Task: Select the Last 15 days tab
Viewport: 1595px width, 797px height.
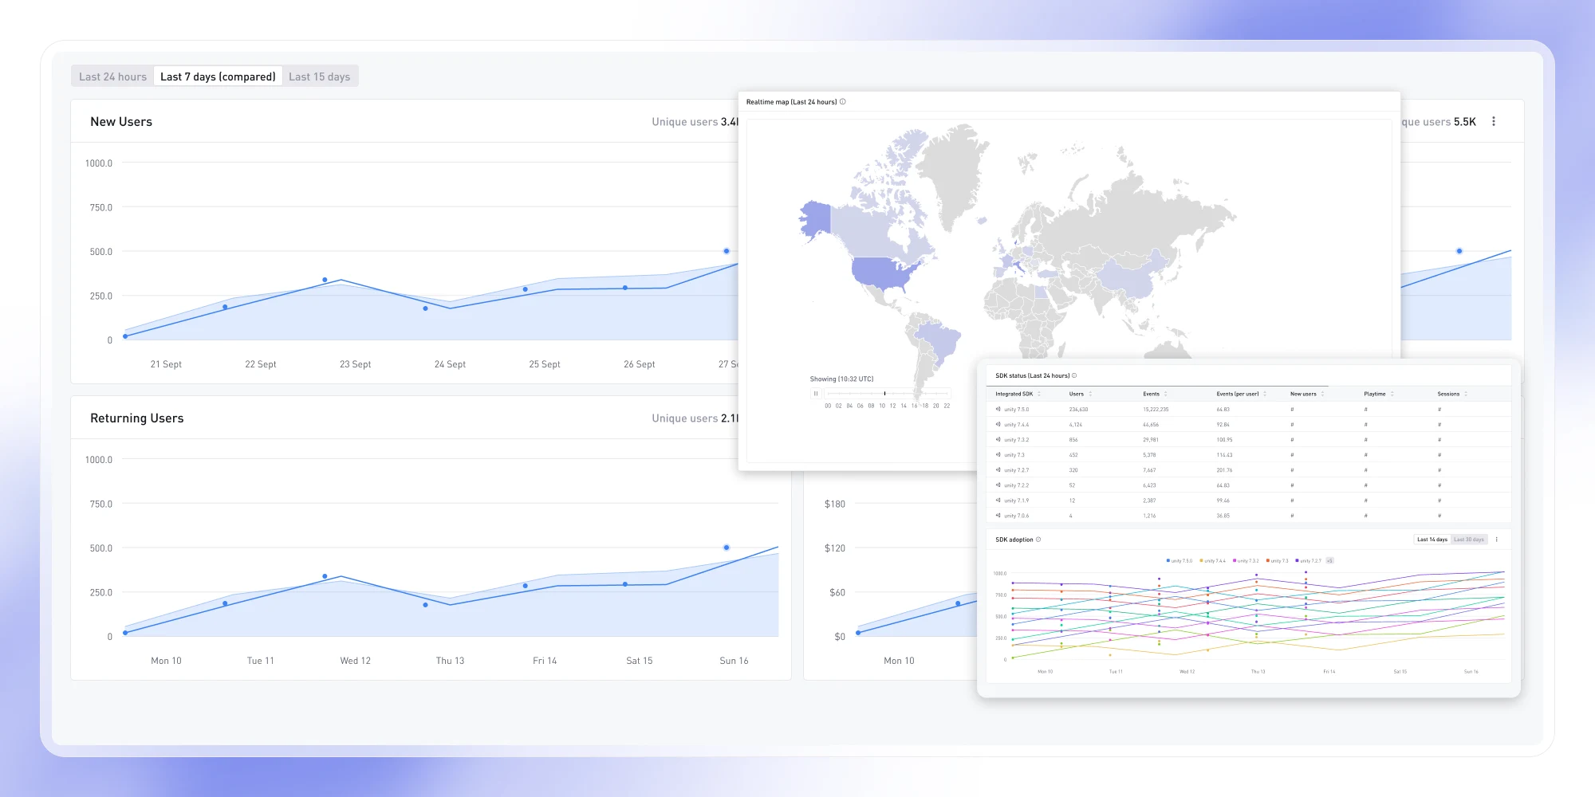Action: 319,77
